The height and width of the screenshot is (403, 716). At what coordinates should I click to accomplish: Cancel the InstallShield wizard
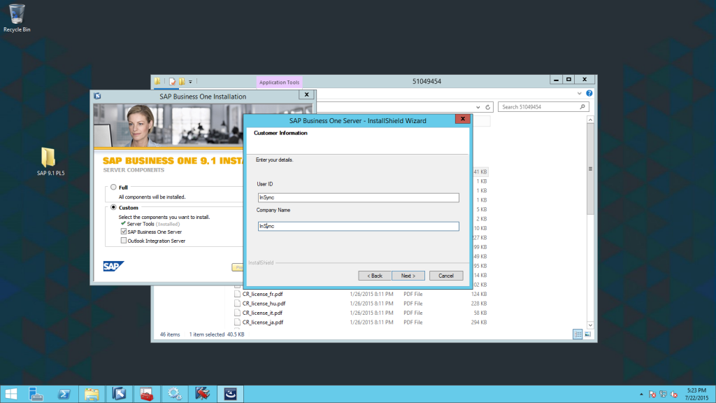point(445,276)
